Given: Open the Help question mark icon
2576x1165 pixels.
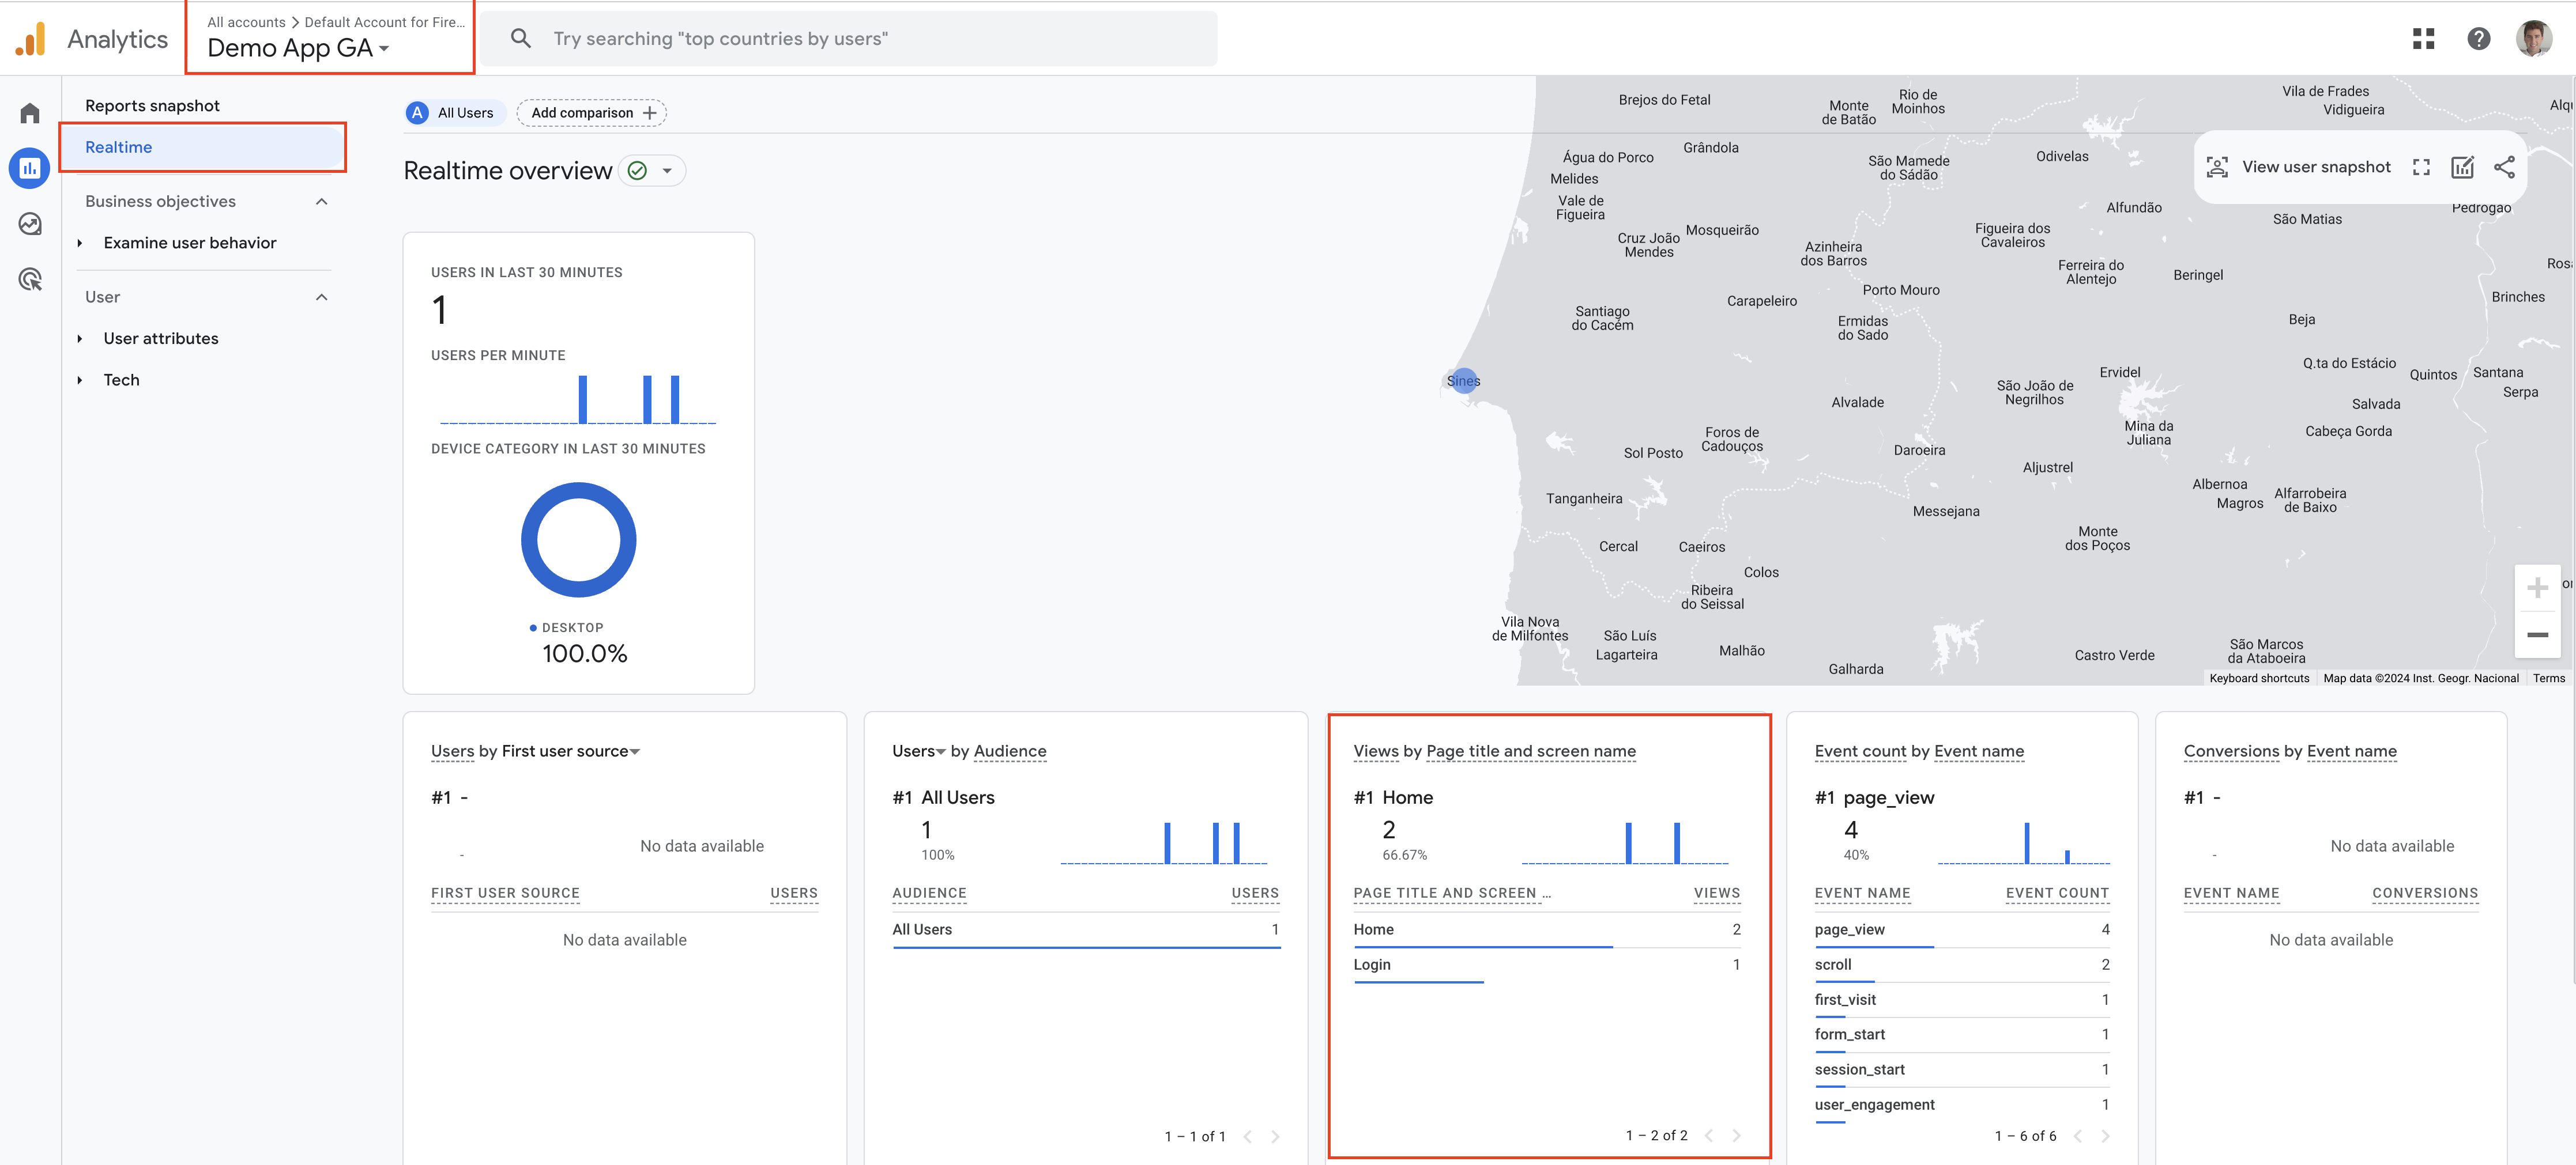Looking at the screenshot, I should [x=2478, y=39].
